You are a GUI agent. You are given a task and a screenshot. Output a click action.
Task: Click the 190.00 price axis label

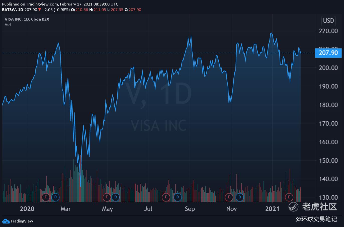pos(328,86)
